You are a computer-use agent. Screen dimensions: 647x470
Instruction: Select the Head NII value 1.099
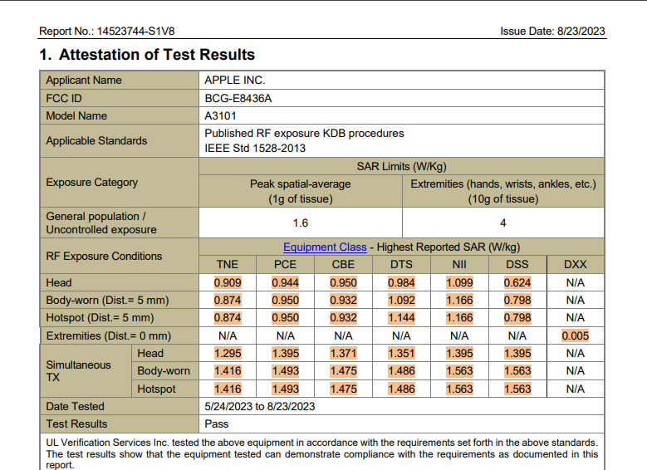tap(458, 283)
